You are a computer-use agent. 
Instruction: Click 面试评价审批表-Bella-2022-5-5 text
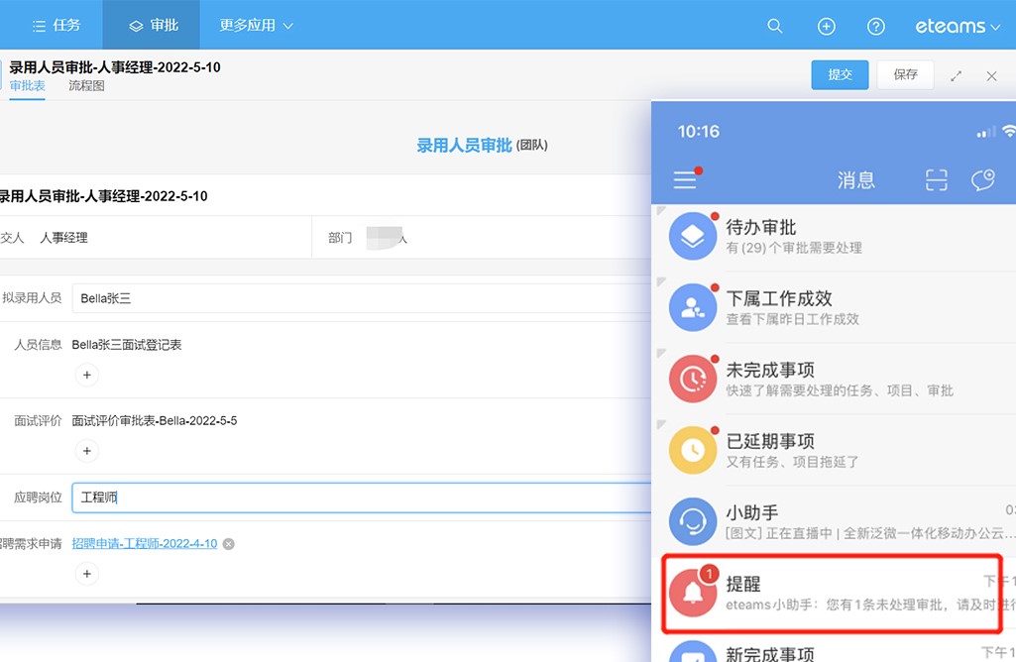coord(155,420)
